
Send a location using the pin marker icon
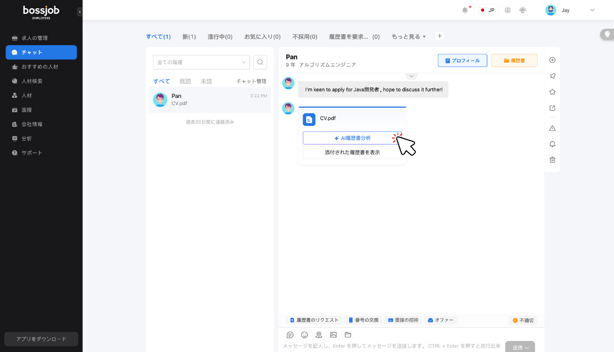pos(319,334)
